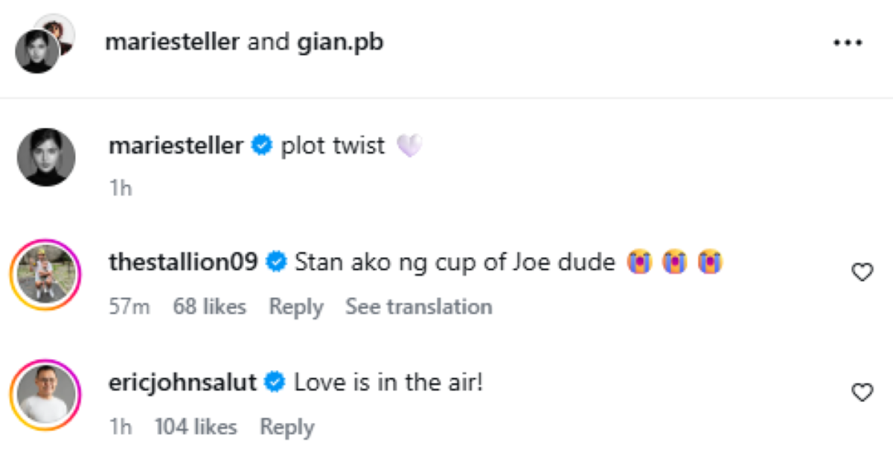The height and width of the screenshot is (472, 893).
Task: Reply to ericjohnsalut's Love is in the air comment
Action: 287,427
